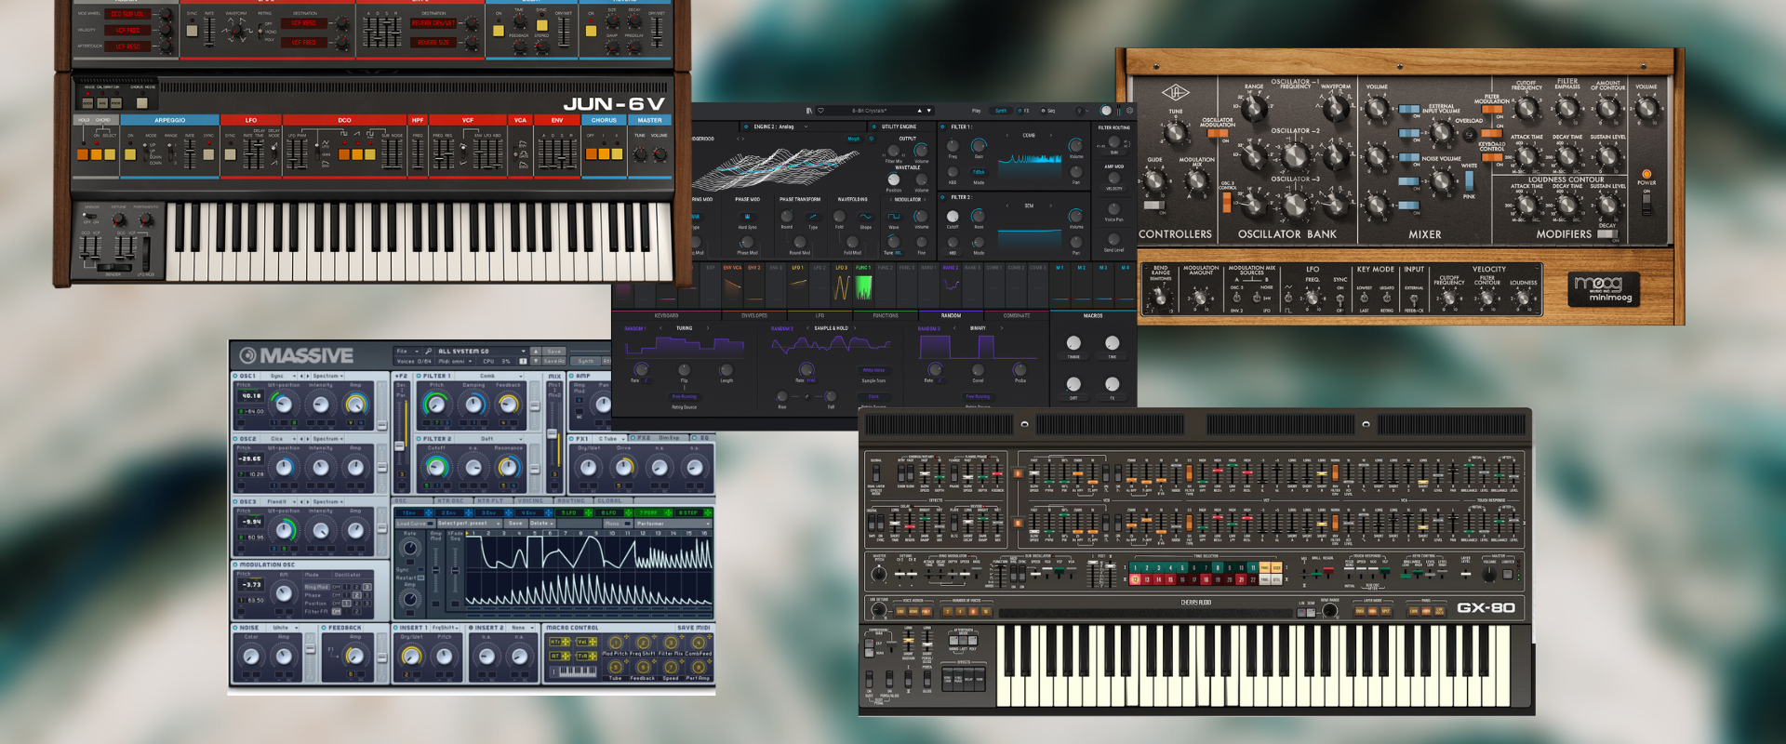Open the Massive preset search magnifier
1786x744 pixels.
pos(428,351)
